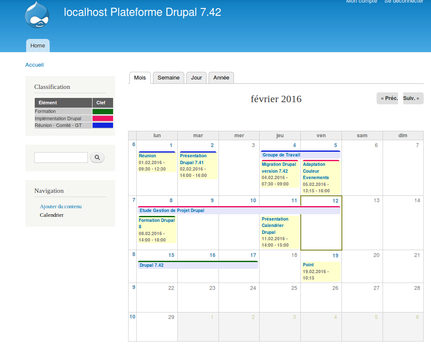This screenshot has height=348, width=431.
Task: Click the Calendrier navigation link
Action: [x=51, y=215]
